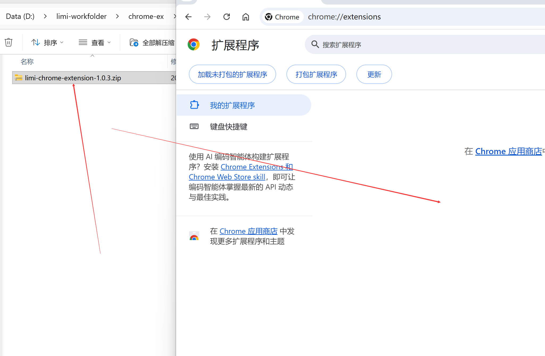Click the Chrome Web Store icon
The height and width of the screenshot is (356, 545).
[x=194, y=236]
